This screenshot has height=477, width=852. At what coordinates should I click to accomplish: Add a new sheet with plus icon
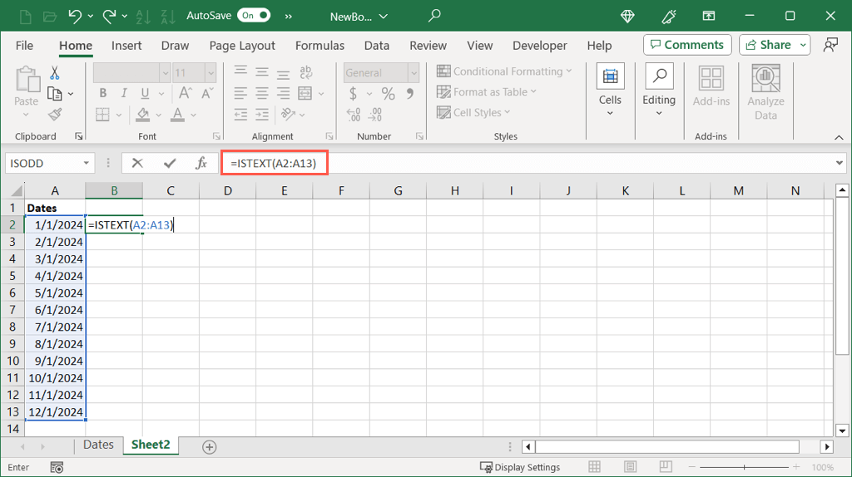pyautogui.click(x=210, y=447)
